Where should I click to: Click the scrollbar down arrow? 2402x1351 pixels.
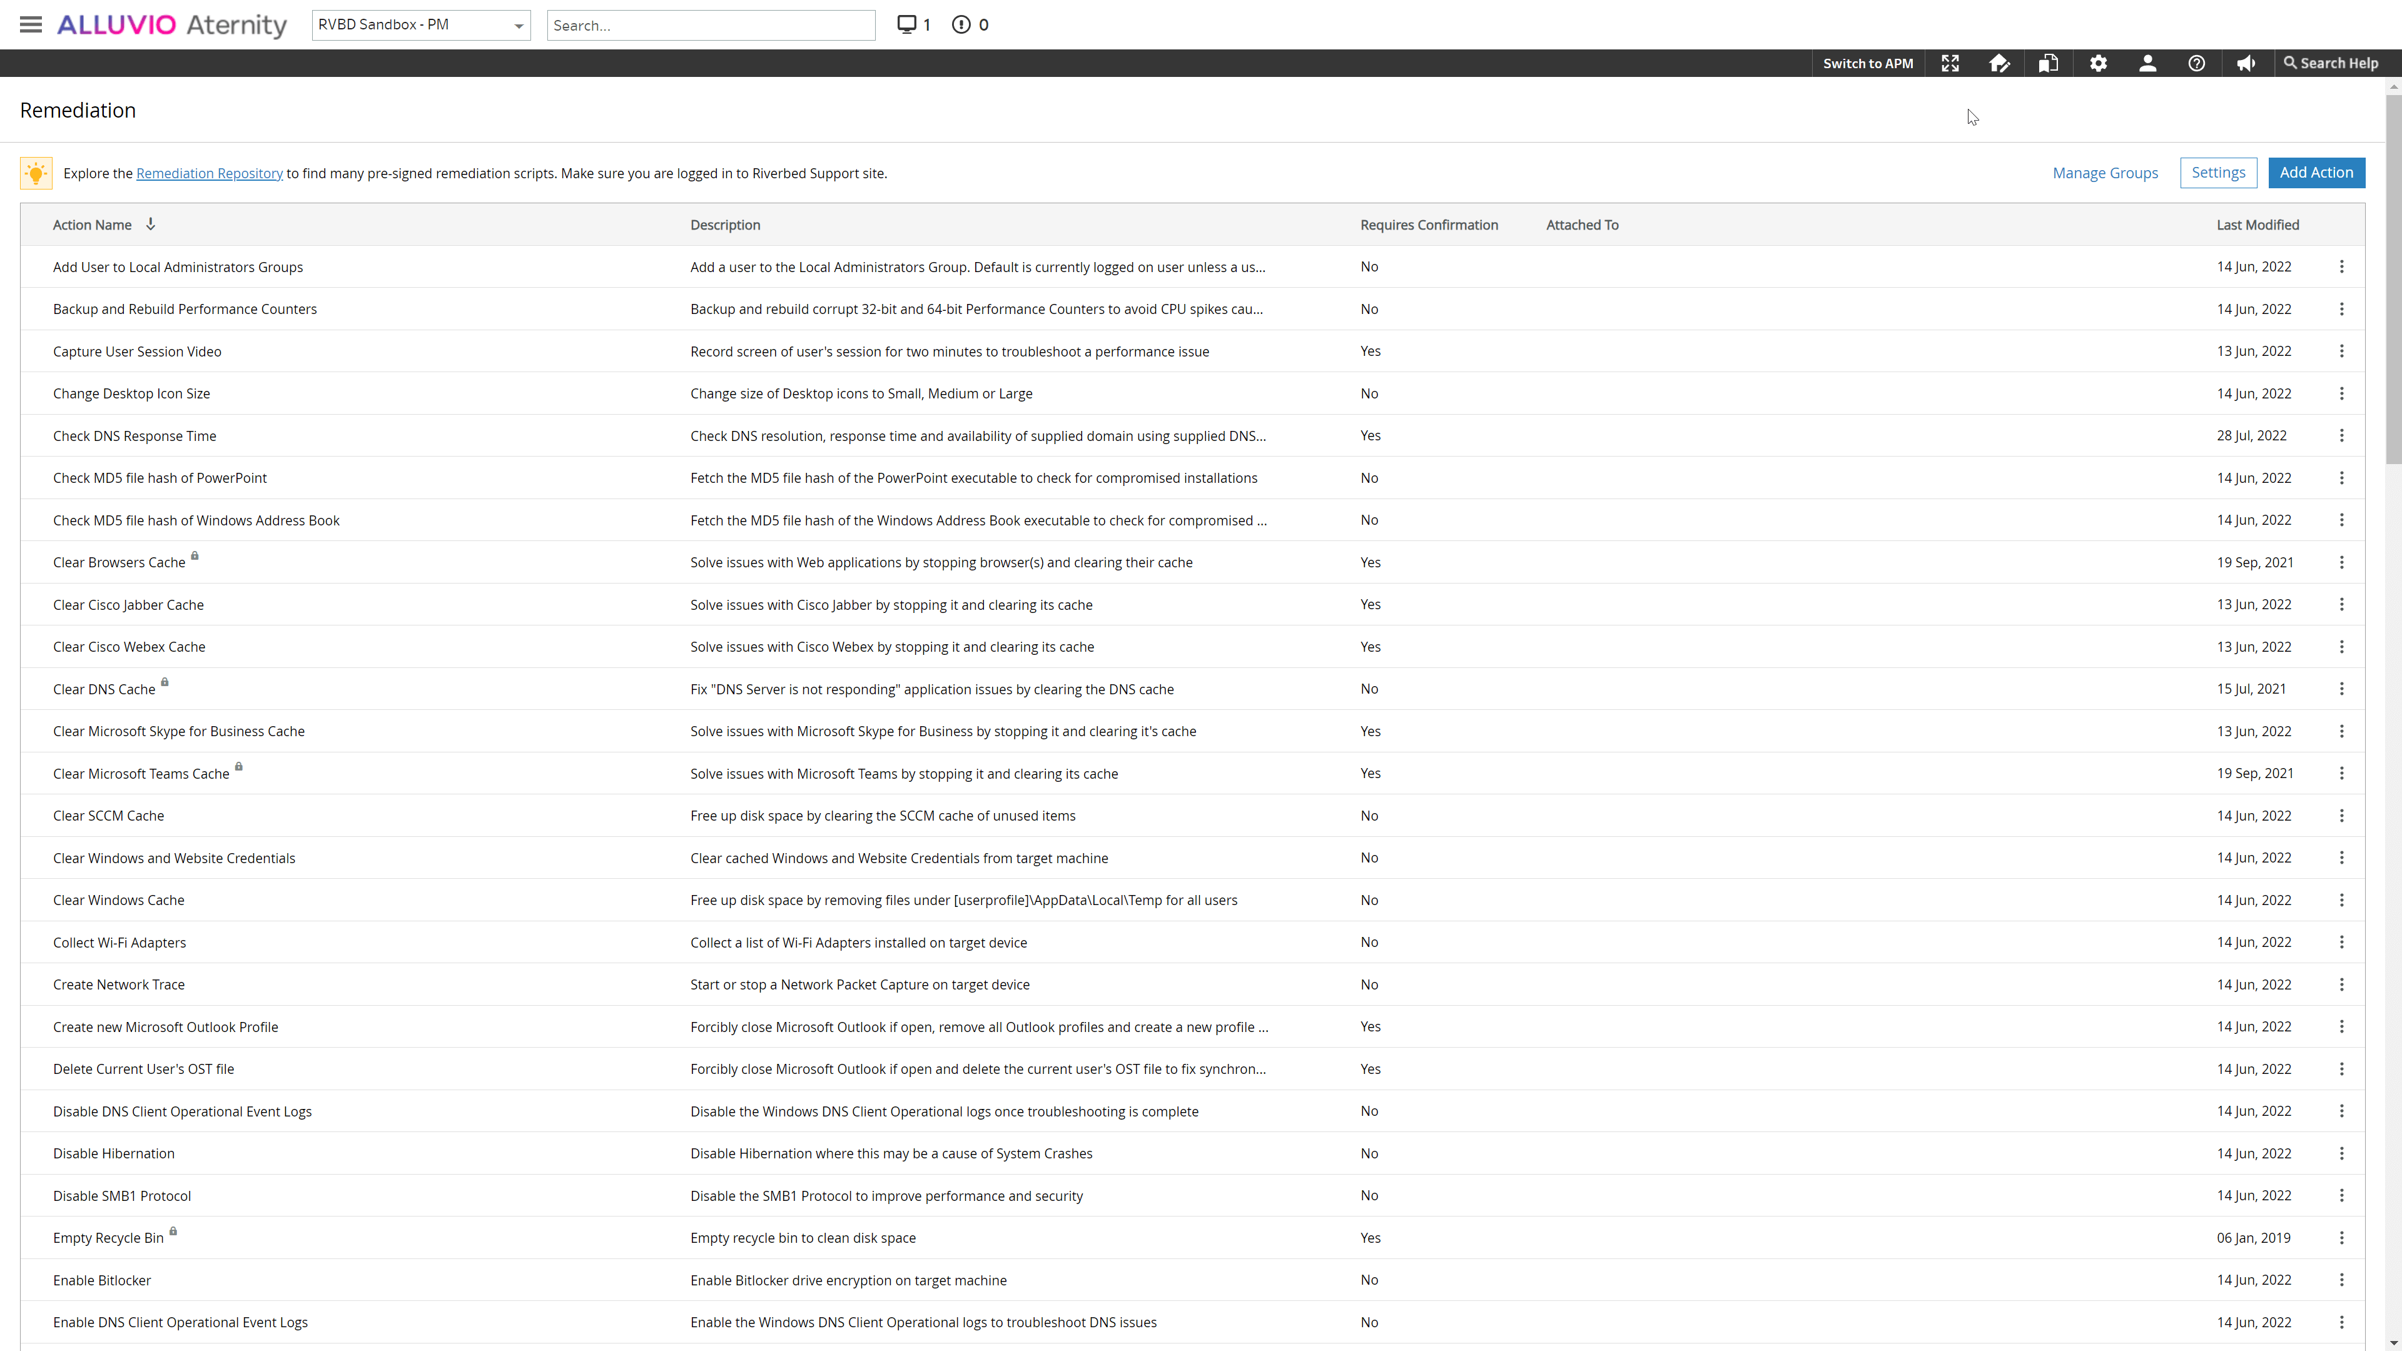pyautogui.click(x=2394, y=1343)
